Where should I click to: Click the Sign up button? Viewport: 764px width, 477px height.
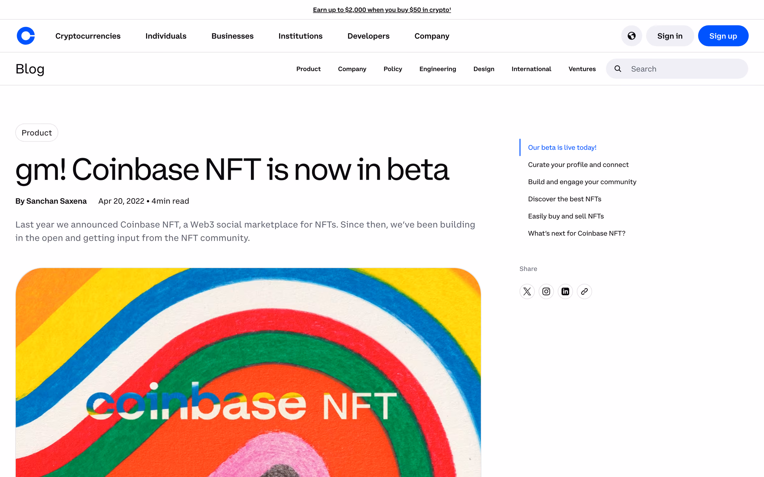click(723, 36)
